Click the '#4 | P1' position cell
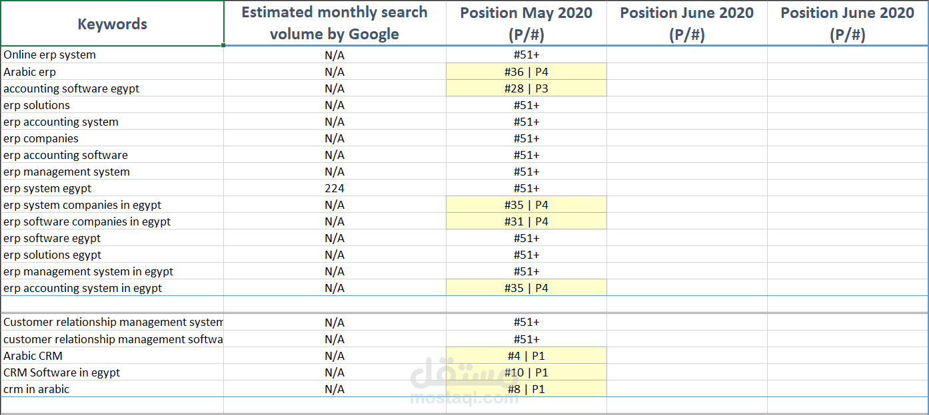The image size is (929, 415). (526, 356)
